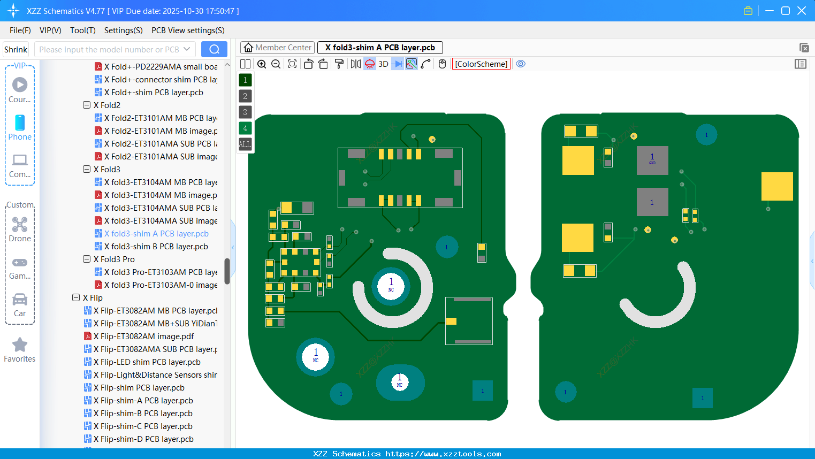Toggle the red lamp highlight mode
This screenshot has width=815, height=459.
(x=369, y=64)
